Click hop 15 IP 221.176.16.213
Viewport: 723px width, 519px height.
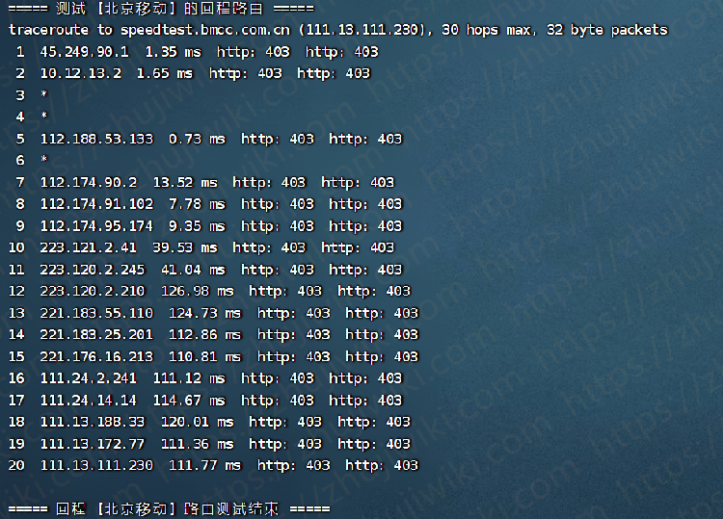pyautogui.click(x=96, y=356)
